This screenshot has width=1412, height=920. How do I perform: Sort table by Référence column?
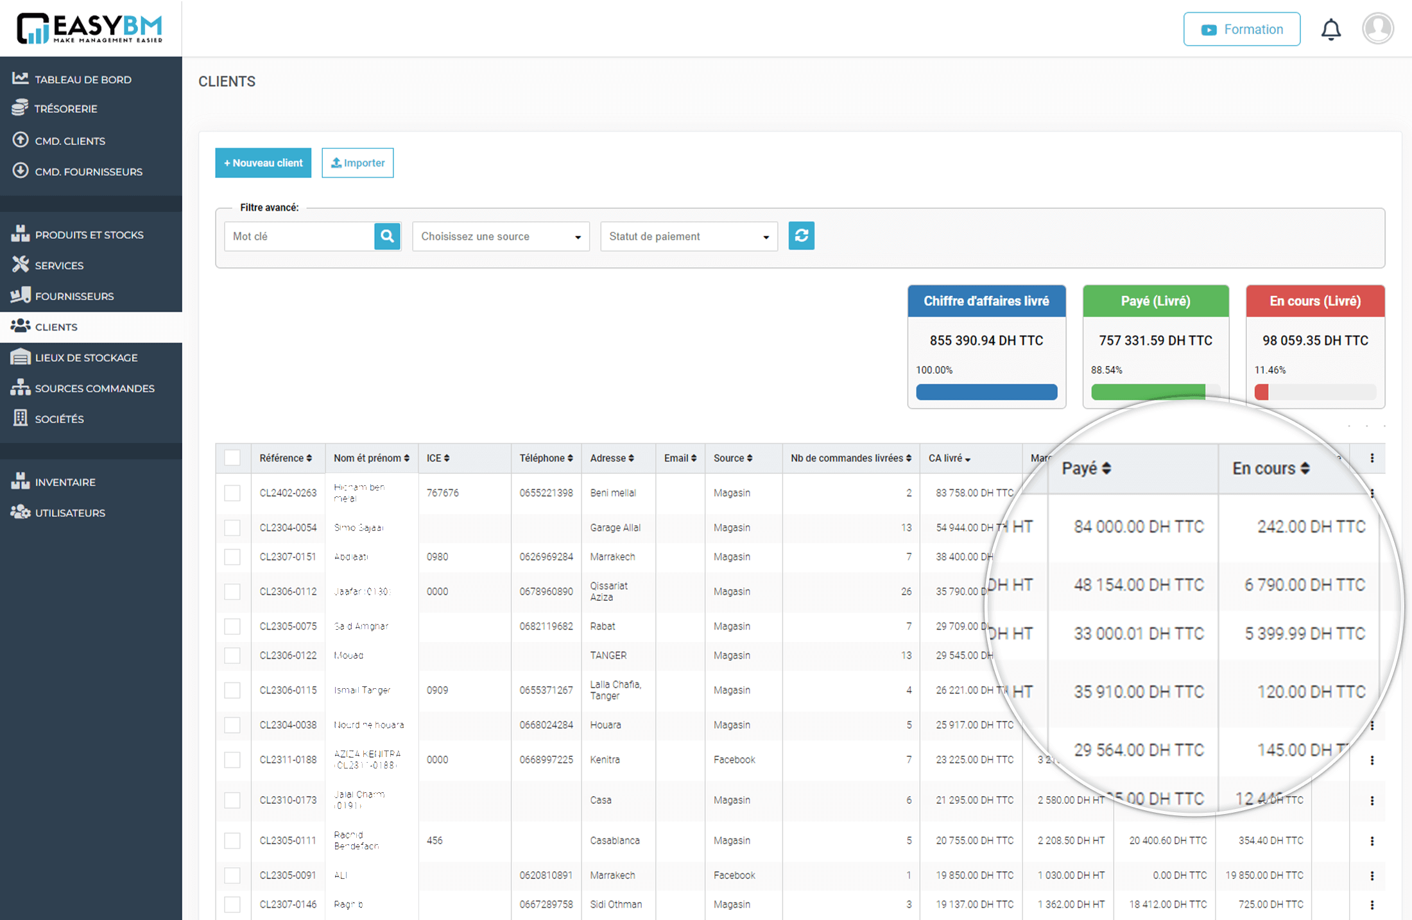286,458
